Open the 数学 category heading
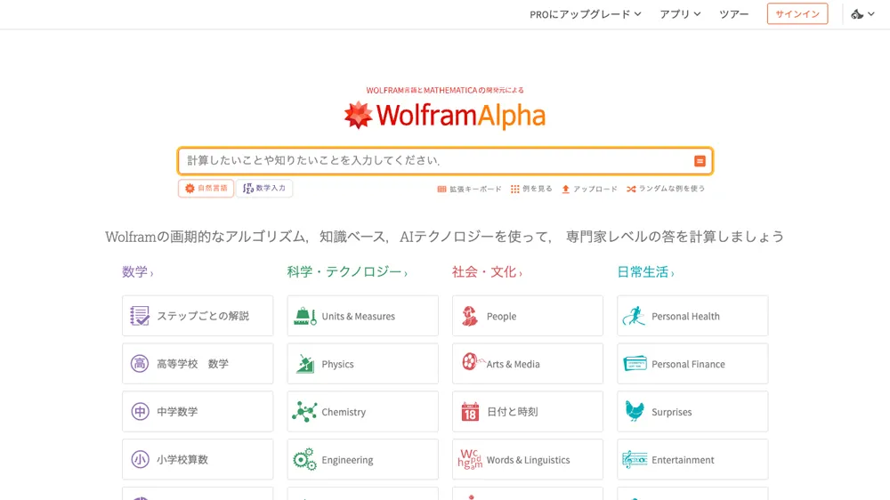The height and width of the screenshot is (500, 890). point(137,272)
